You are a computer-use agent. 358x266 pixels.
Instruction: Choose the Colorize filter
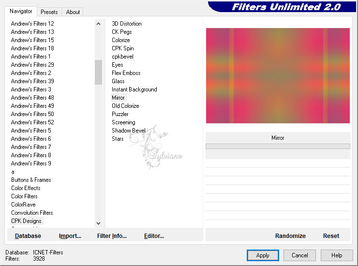[121, 40]
